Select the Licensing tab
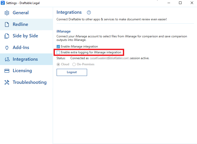197x144 pixels. pyautogui.click(x=26, y=71)
